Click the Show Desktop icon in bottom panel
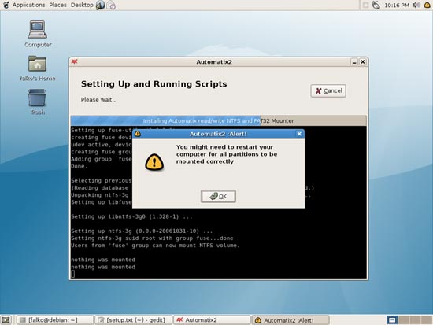This screenshot has width=433, height=325. 6,320
